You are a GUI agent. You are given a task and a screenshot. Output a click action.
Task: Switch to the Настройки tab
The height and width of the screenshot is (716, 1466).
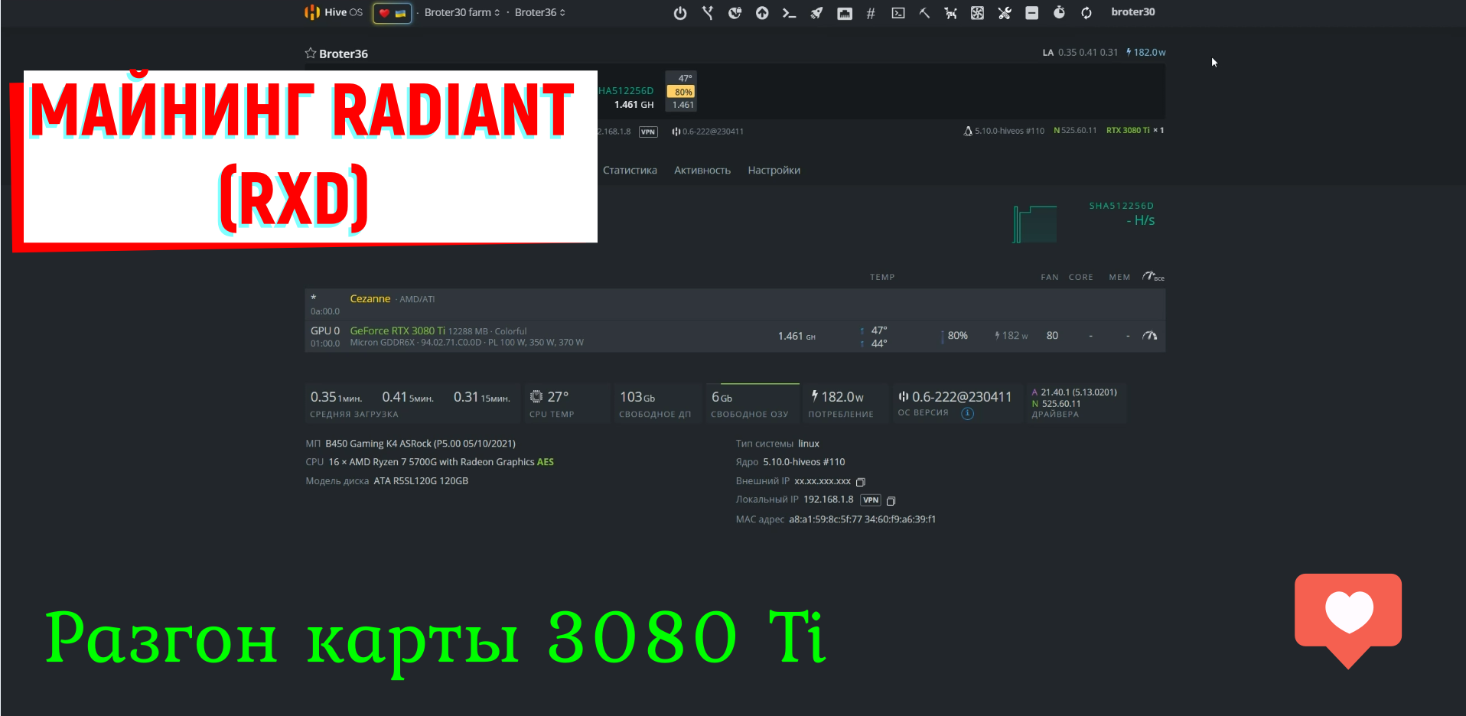[774, 171]
